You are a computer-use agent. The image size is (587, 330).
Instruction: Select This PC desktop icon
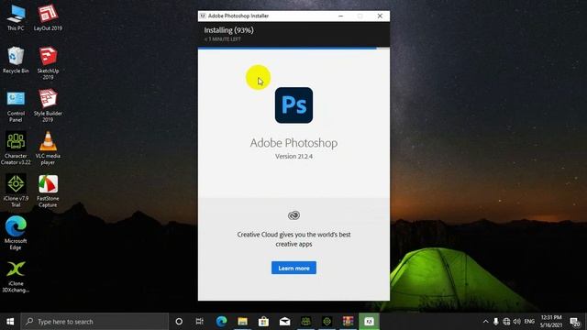coord(16,18)
